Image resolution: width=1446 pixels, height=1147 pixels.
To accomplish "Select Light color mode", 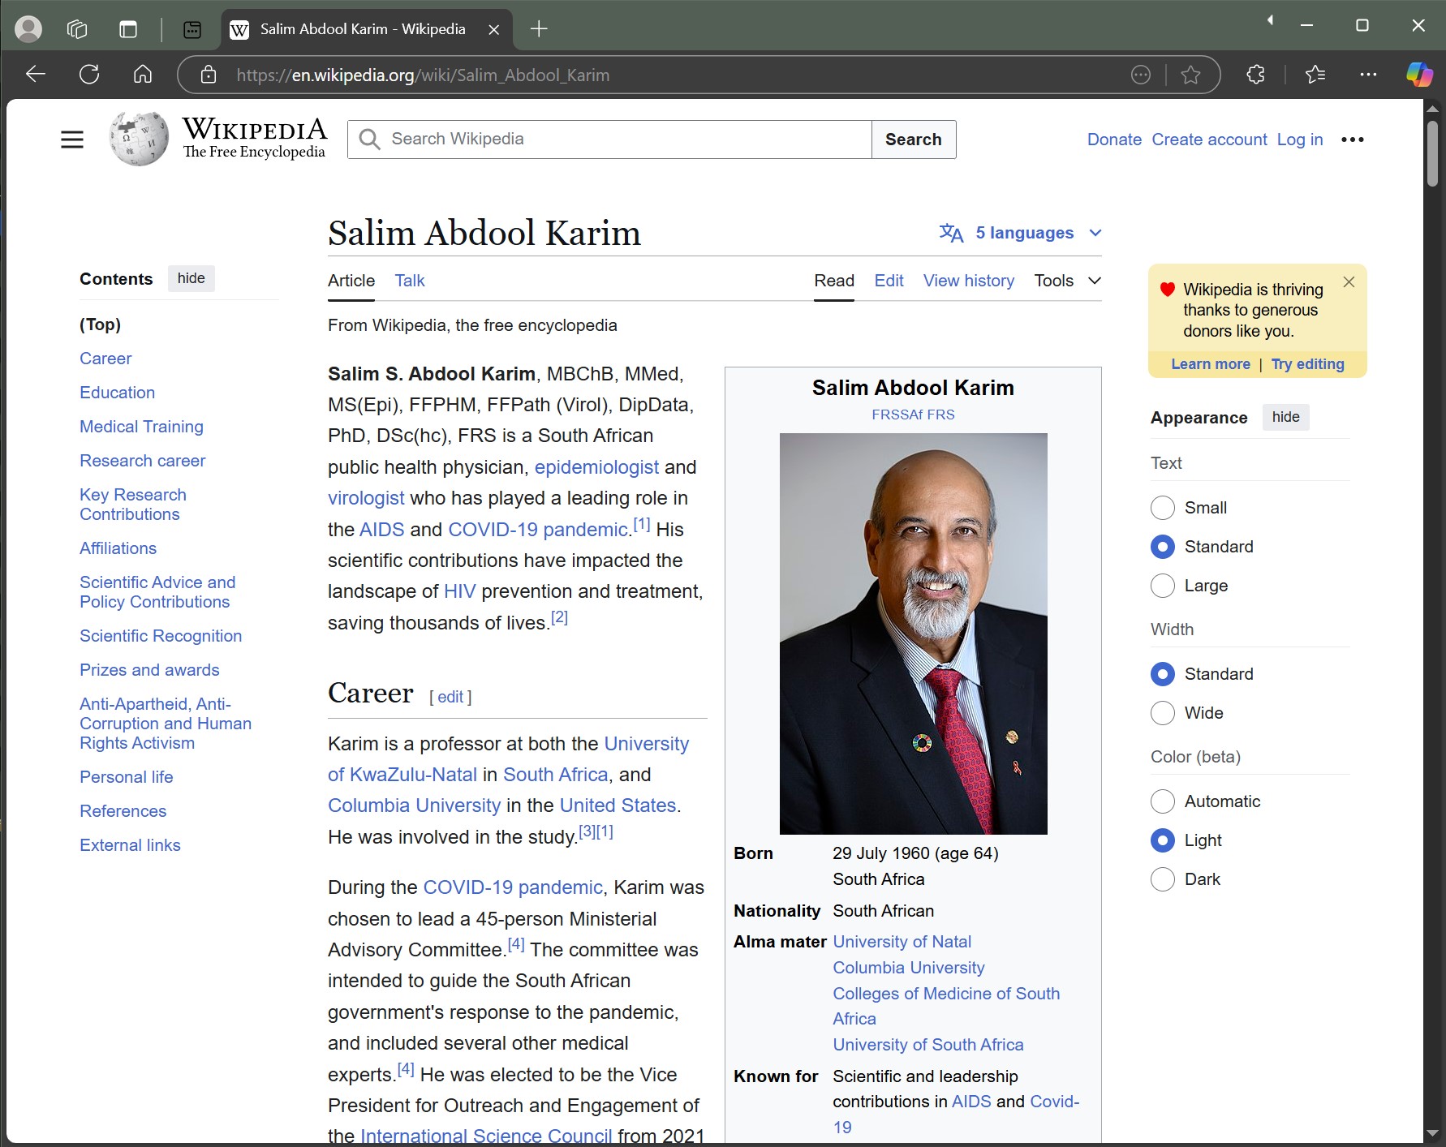I will tap(1163, 840).
